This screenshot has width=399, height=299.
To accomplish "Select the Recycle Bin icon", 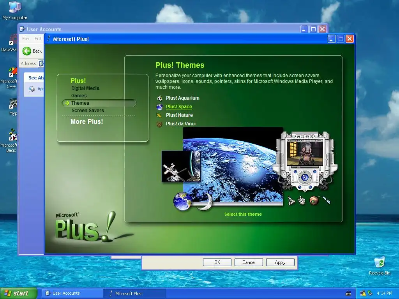I will pos(380,266).
